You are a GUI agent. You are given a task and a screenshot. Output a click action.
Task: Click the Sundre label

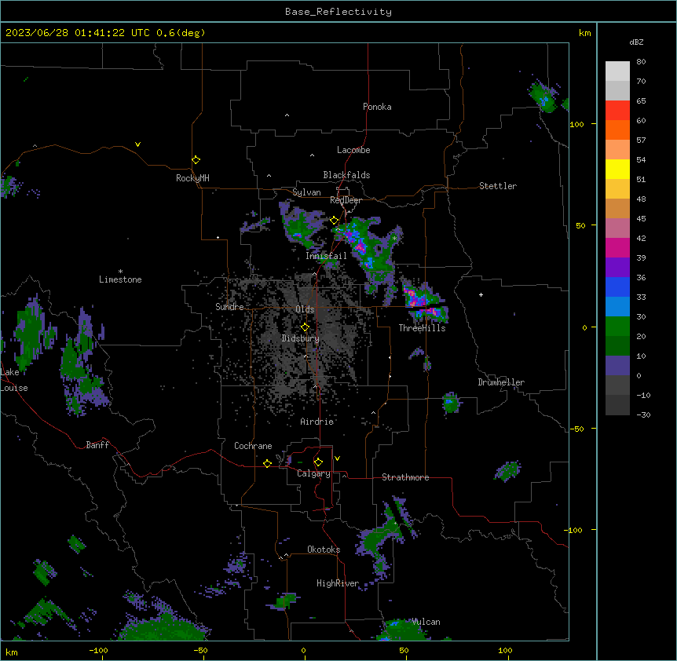point(229,307)
